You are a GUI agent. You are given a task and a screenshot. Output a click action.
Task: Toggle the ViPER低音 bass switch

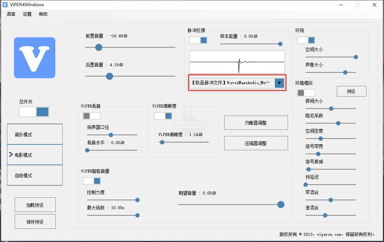(91, 116)
